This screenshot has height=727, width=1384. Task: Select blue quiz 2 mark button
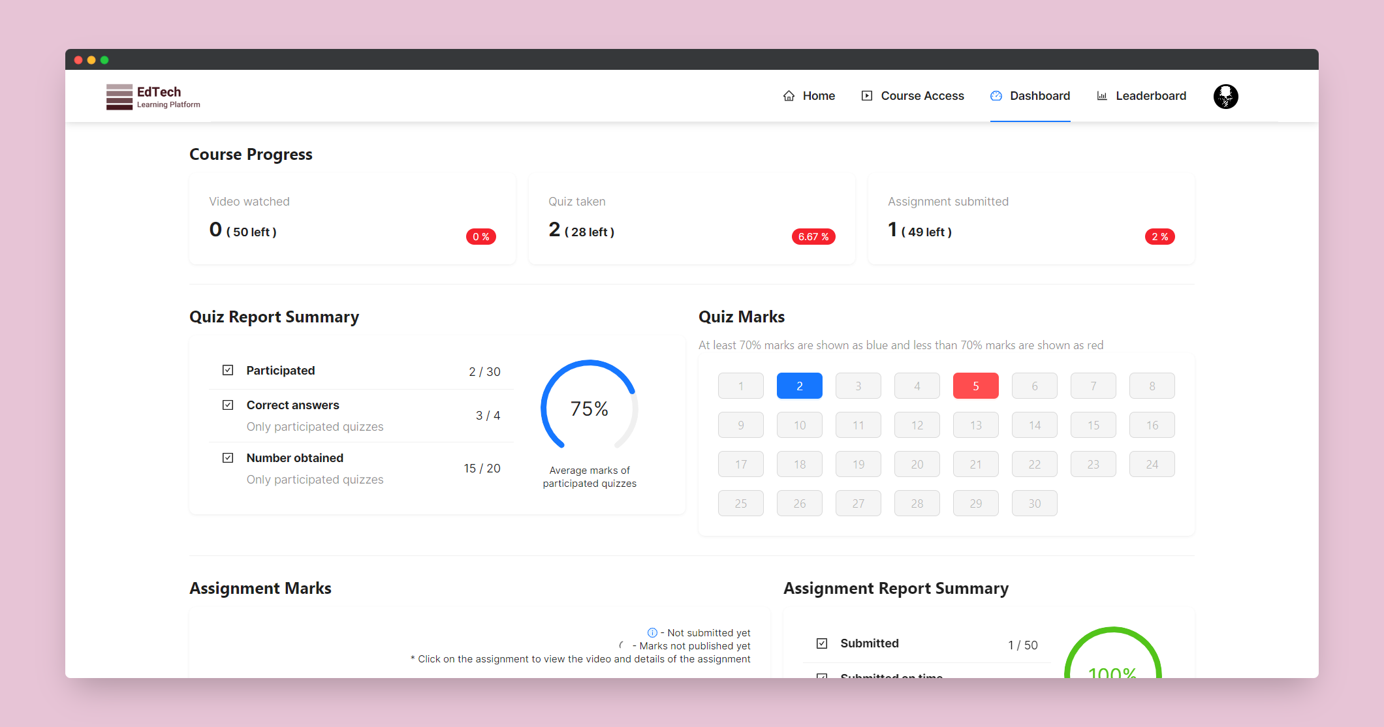click(799, 386)
